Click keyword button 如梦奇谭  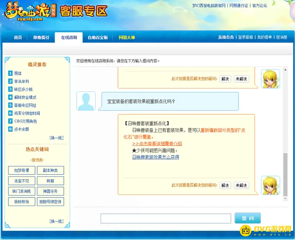(22, 170)
